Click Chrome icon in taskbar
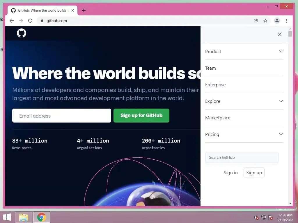Viewport: 298px width, 223px height. (42, 217)
